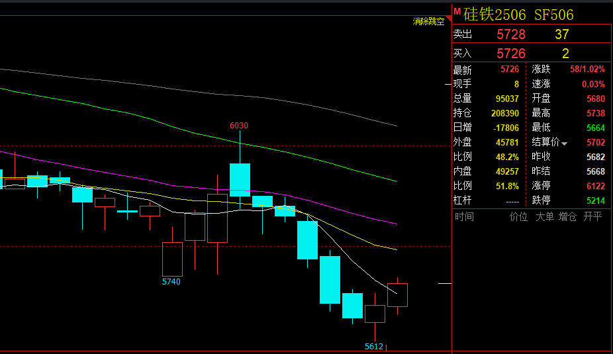Select the 卖出 price 5728
This screenshot has width=613, height=354.
pos(510,34)
